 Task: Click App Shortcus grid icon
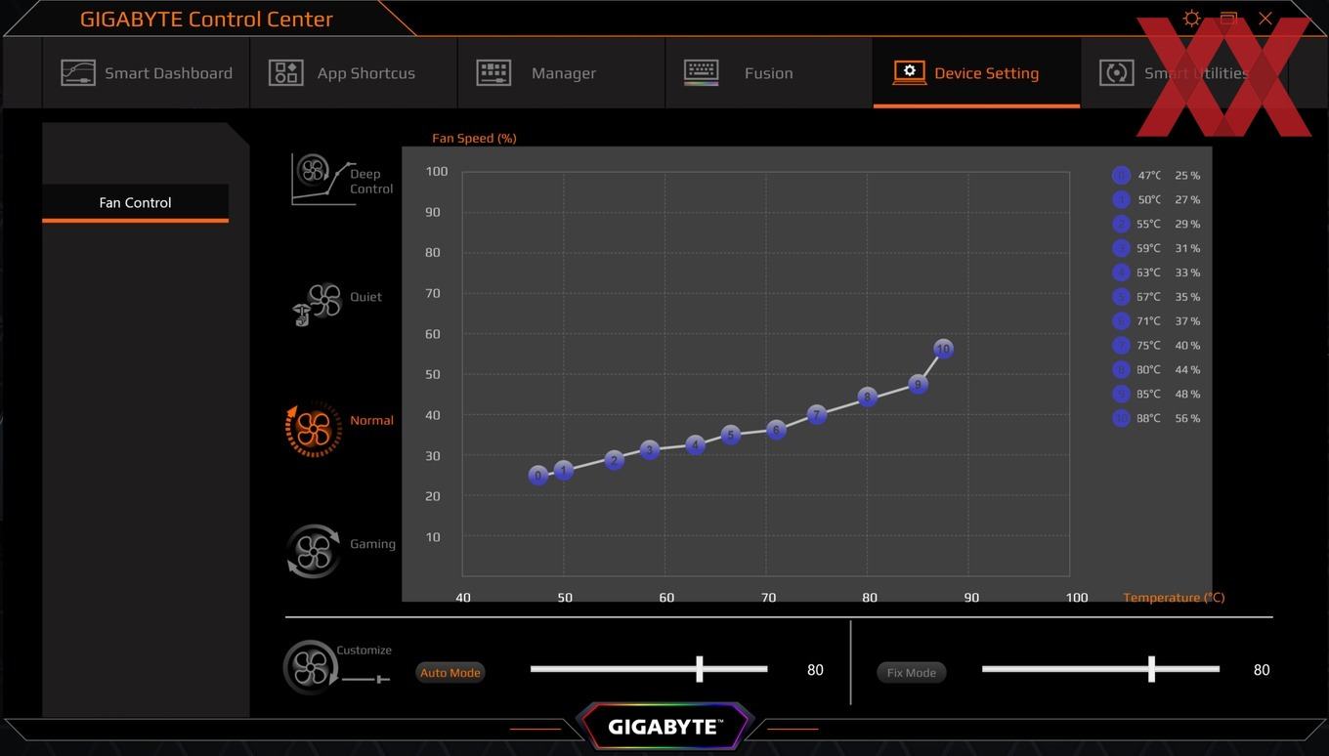pyautogui.click(x=285, y=73)
